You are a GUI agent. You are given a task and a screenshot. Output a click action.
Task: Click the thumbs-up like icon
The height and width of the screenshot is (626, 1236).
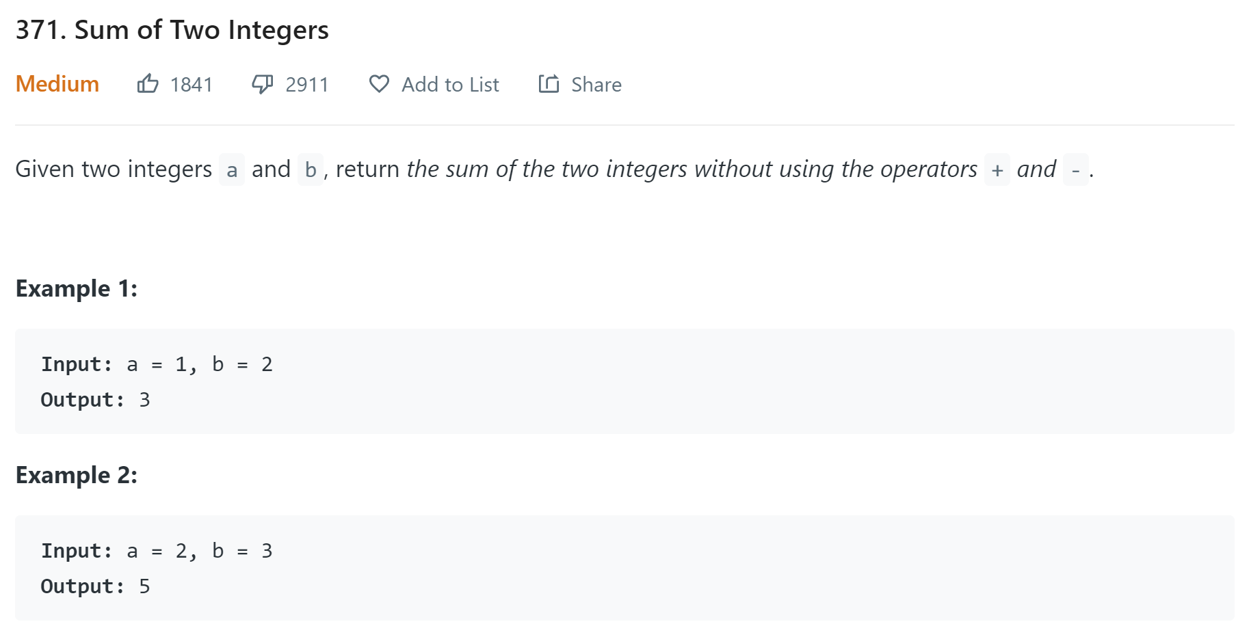click(x=148, y=83)
